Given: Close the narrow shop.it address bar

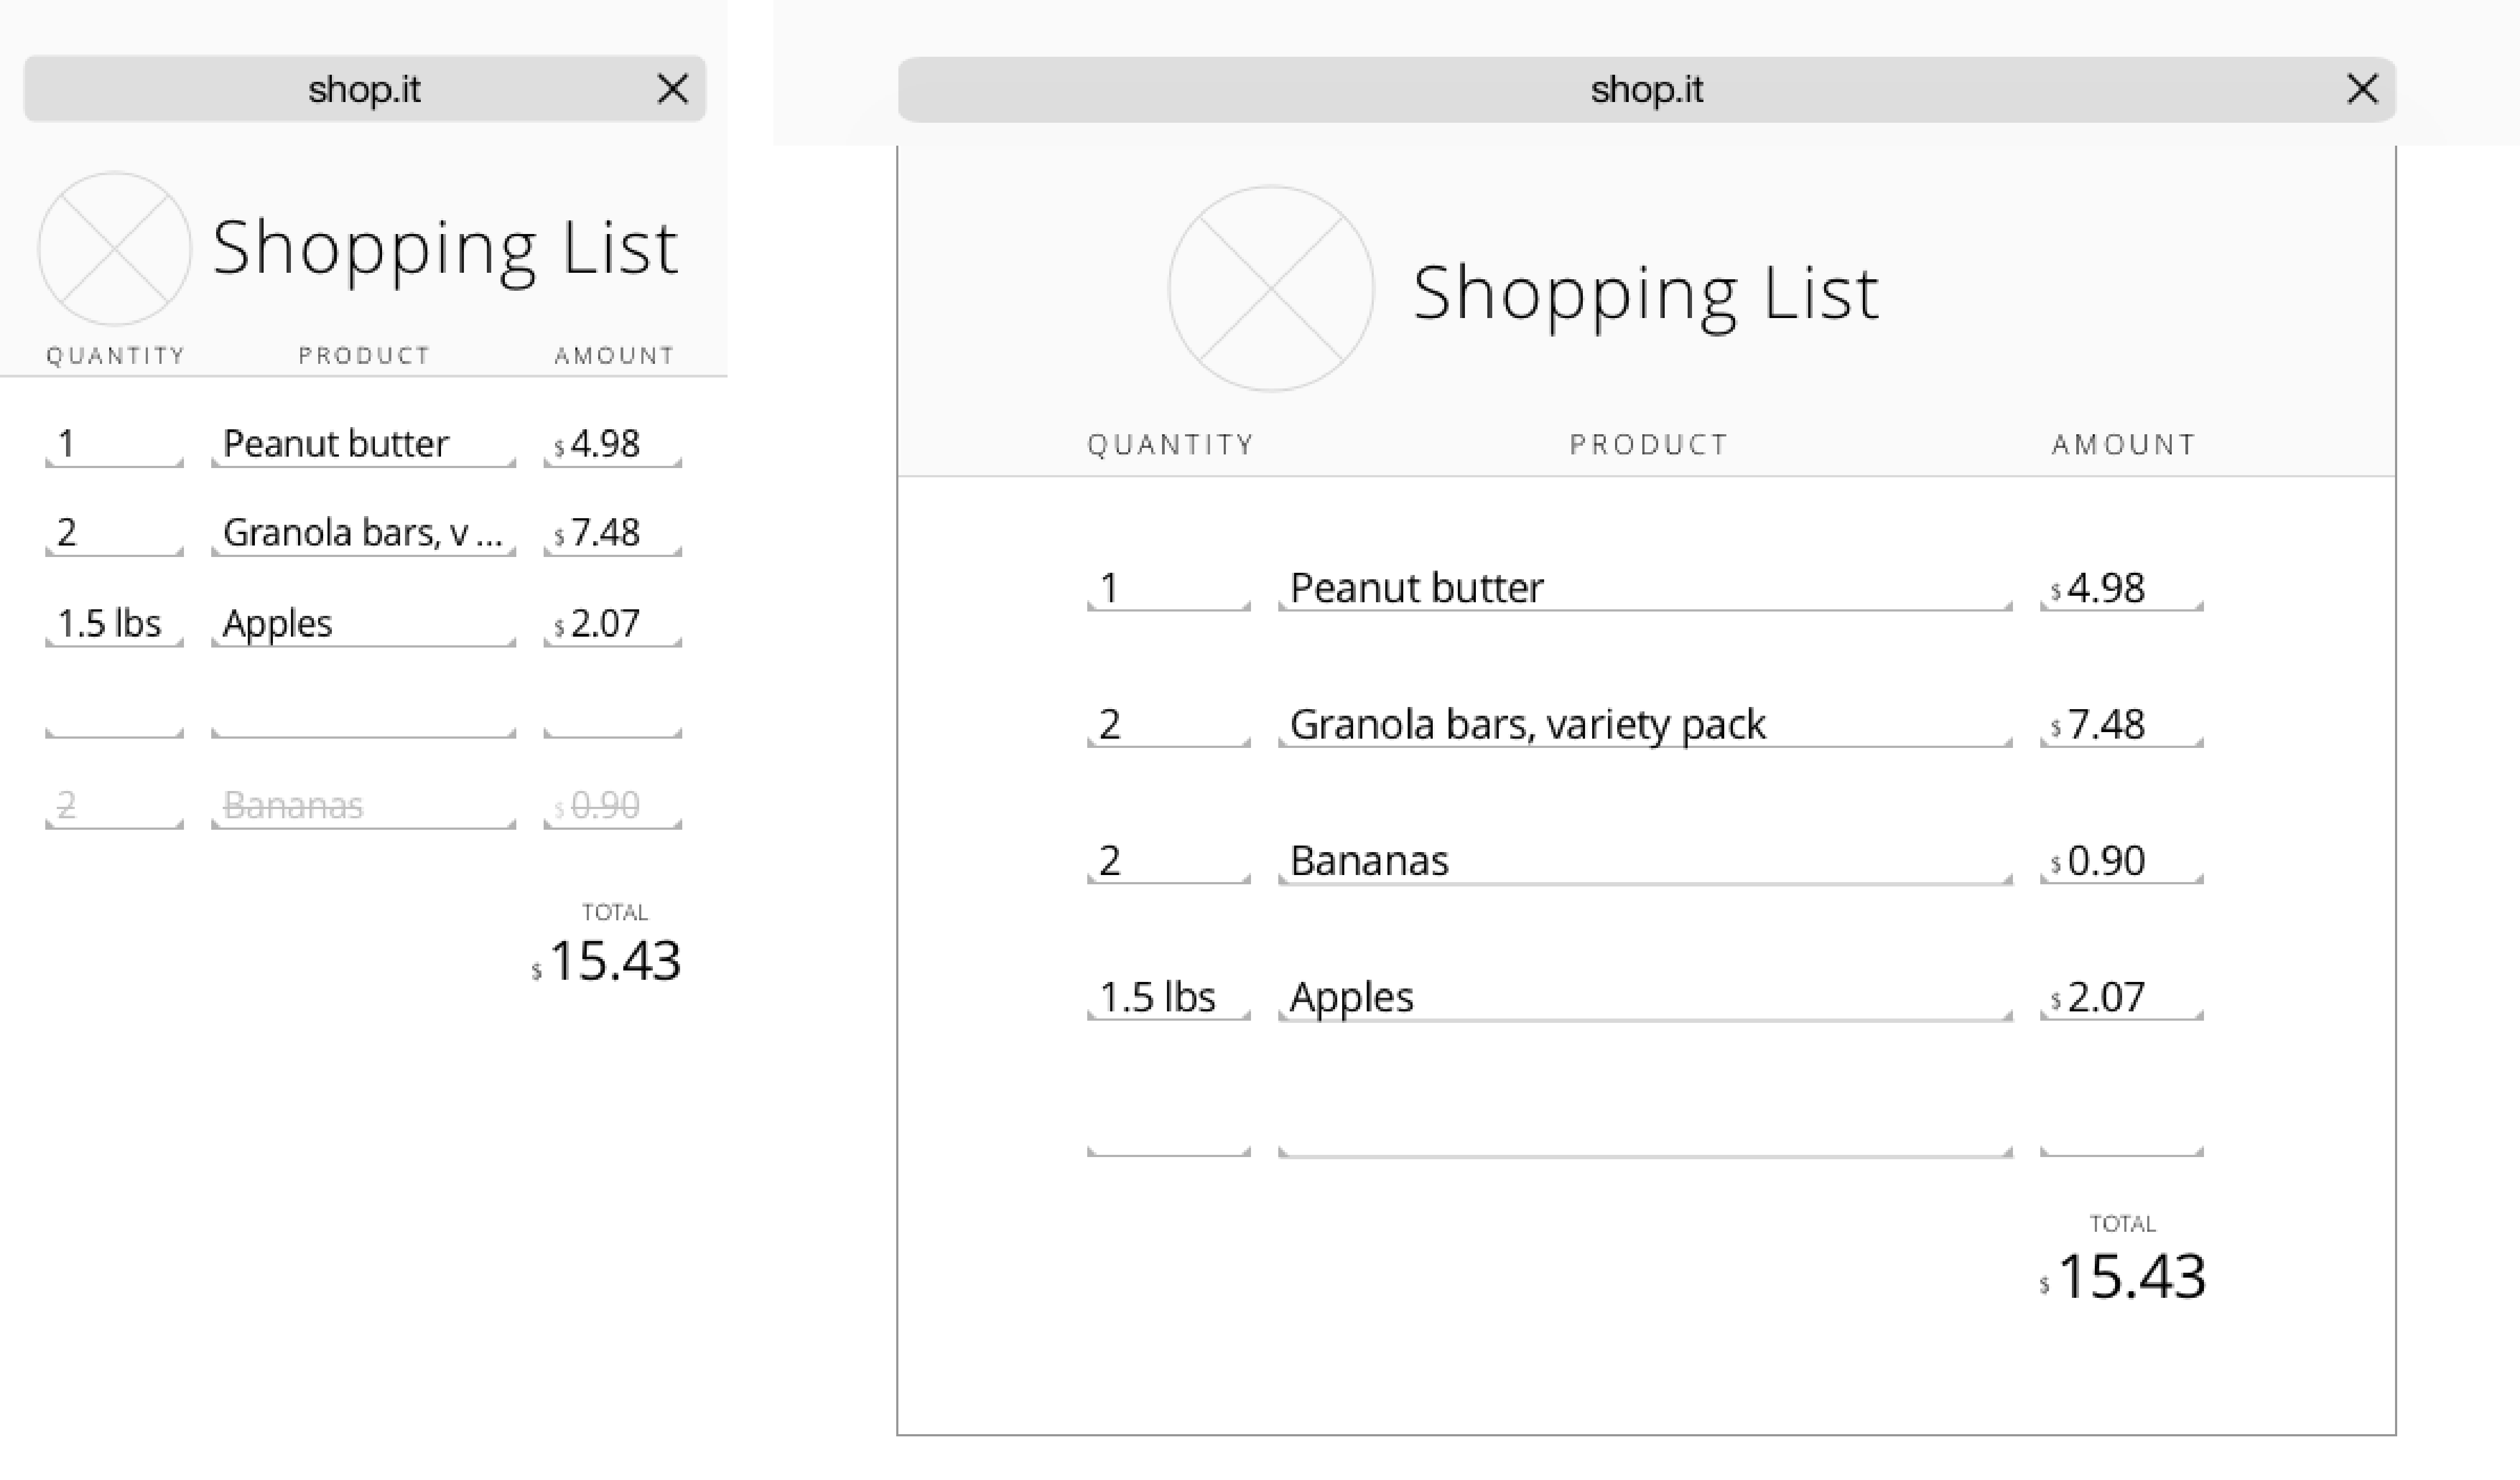Looking at the screenshot, I should [x=673, y=89].
